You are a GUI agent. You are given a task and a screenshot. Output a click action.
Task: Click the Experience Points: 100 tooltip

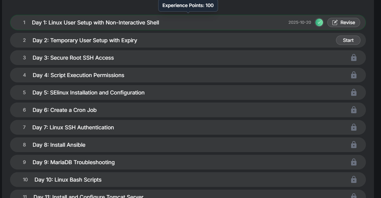pyautogui.click(x=188, y=5)
